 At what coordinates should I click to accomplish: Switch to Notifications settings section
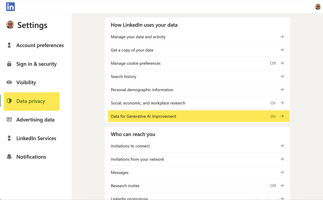tap(31, 157)
